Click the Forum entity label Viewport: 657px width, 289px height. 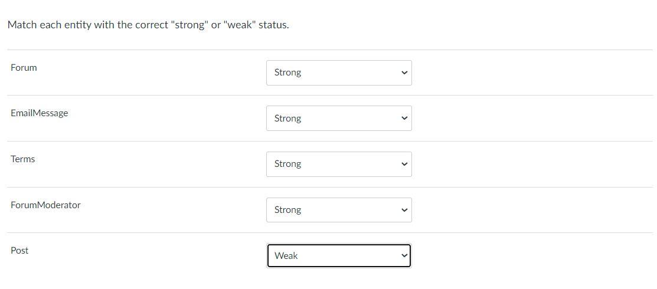(x=24, y=68)
